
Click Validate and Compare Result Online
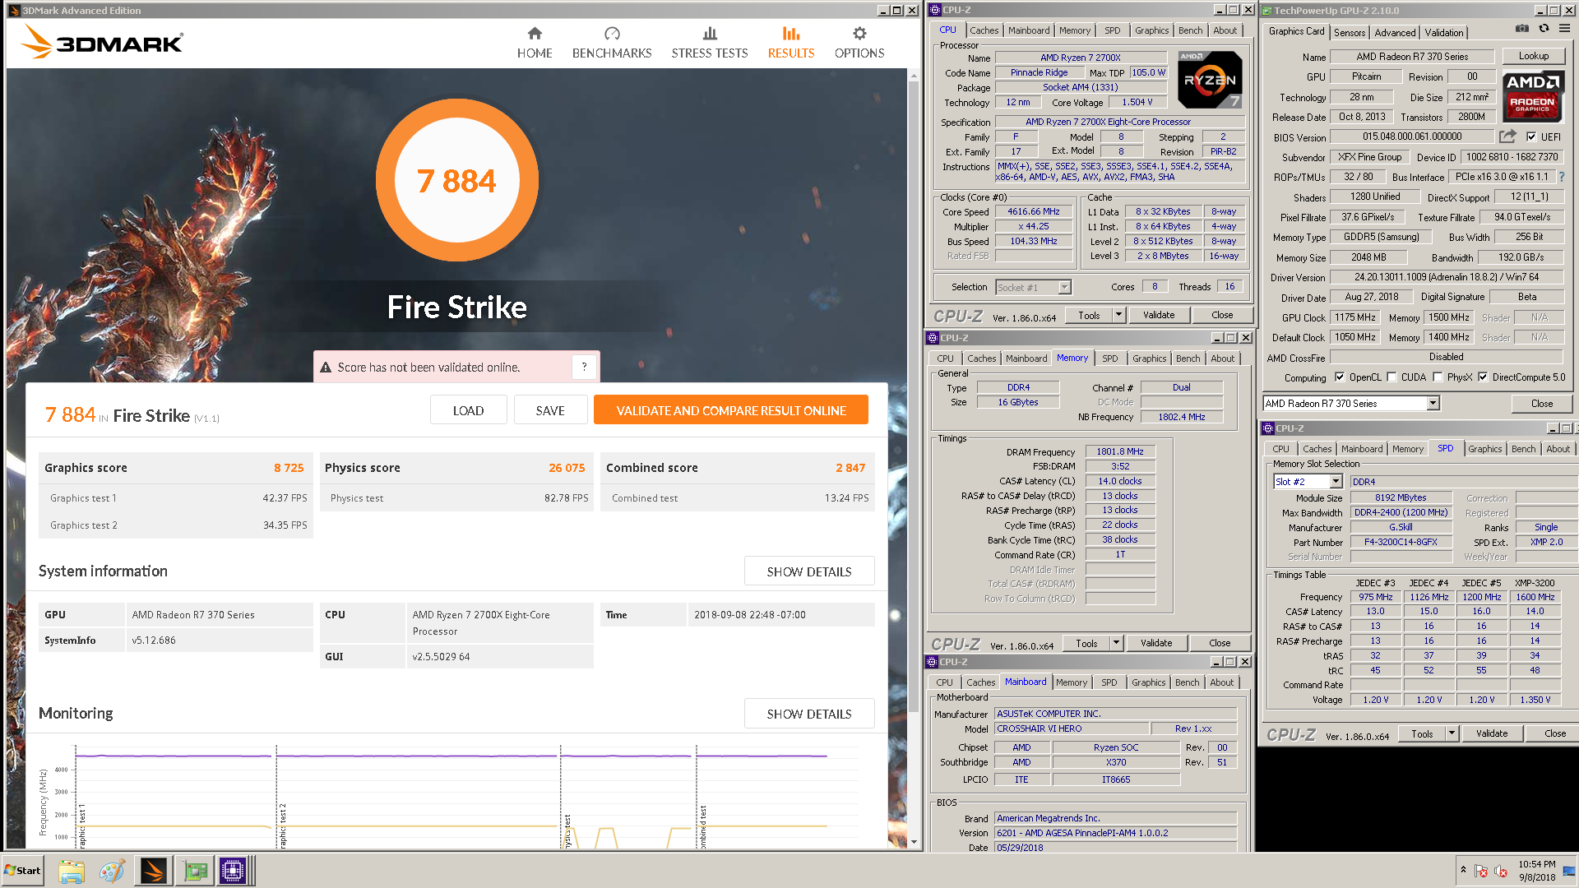[x=731, y=410]
